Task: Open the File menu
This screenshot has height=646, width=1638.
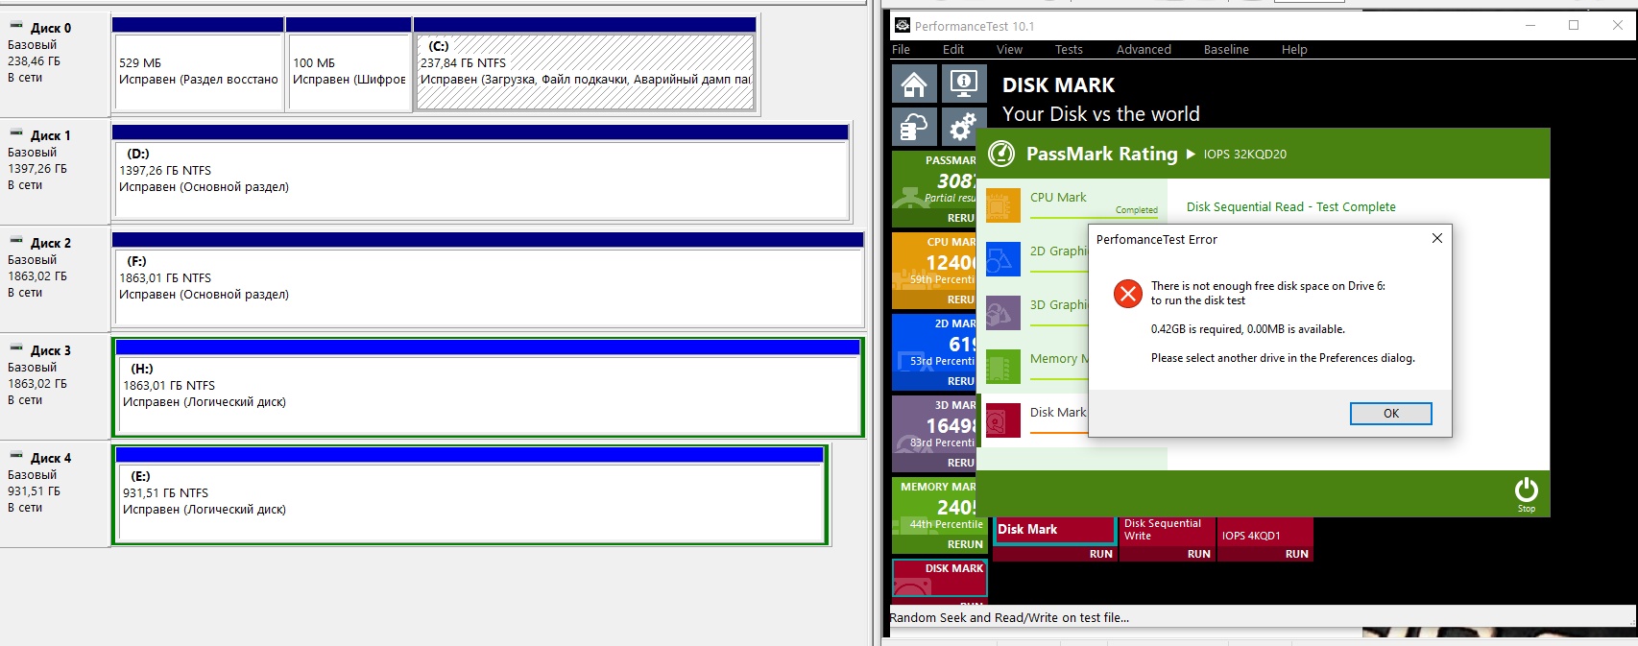Action: coord(901,50)
